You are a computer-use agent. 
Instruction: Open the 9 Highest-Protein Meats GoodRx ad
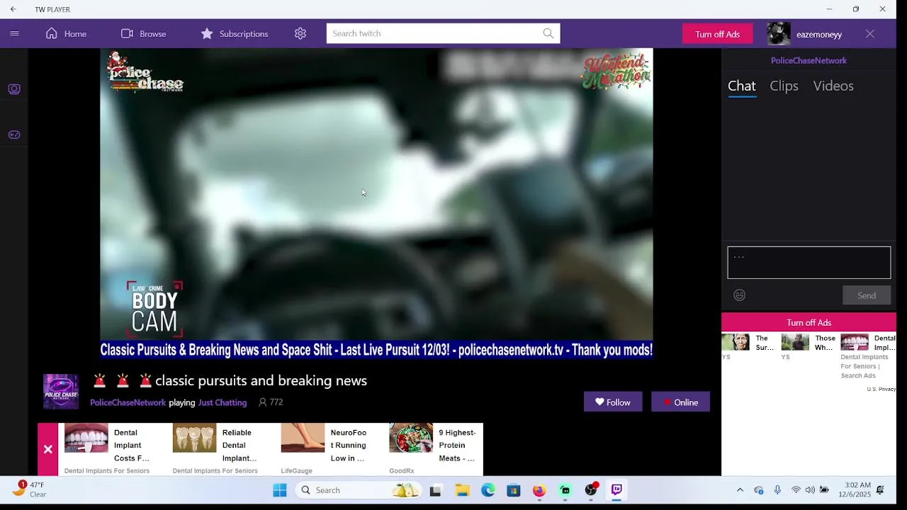pyautogui.click(x=435, y=449)
